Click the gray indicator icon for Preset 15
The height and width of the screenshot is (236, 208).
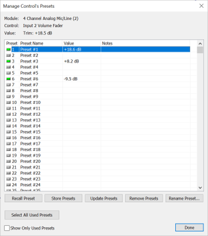[x=8, y=132]
